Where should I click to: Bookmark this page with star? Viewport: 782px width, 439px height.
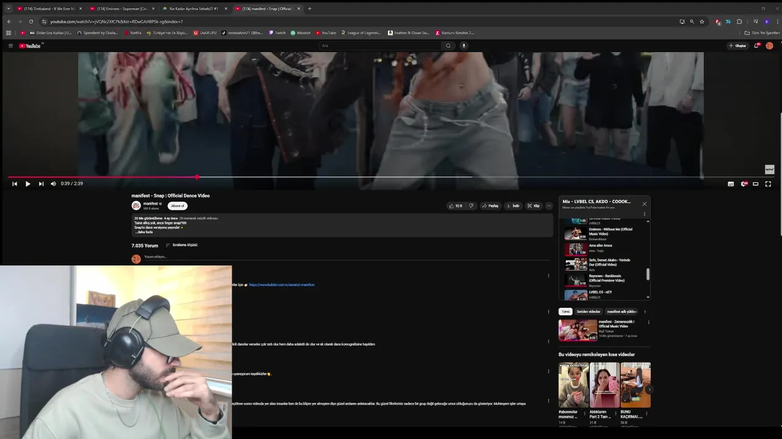[702, 21]
